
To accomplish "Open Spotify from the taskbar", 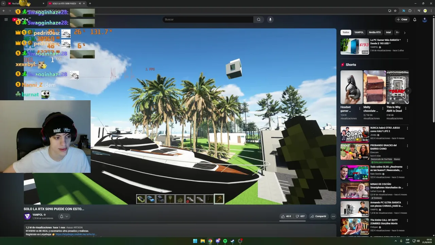I will tap(225, 241).
